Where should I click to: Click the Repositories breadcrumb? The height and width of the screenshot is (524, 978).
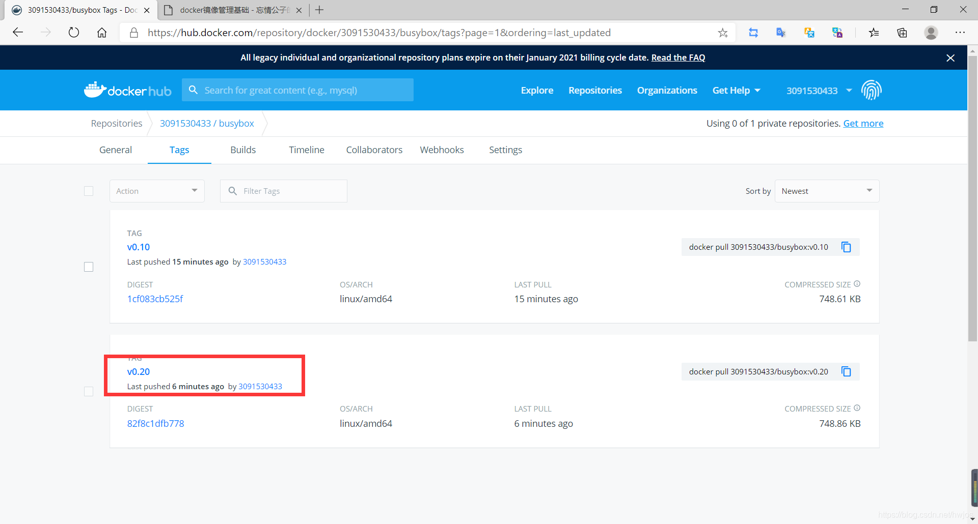pos(117,123)
